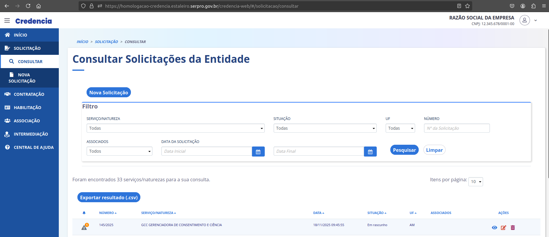Open the SITUAÇÃO filter dropdown
The width and height of the screenshot is (549, 237).
click(325, 128)
